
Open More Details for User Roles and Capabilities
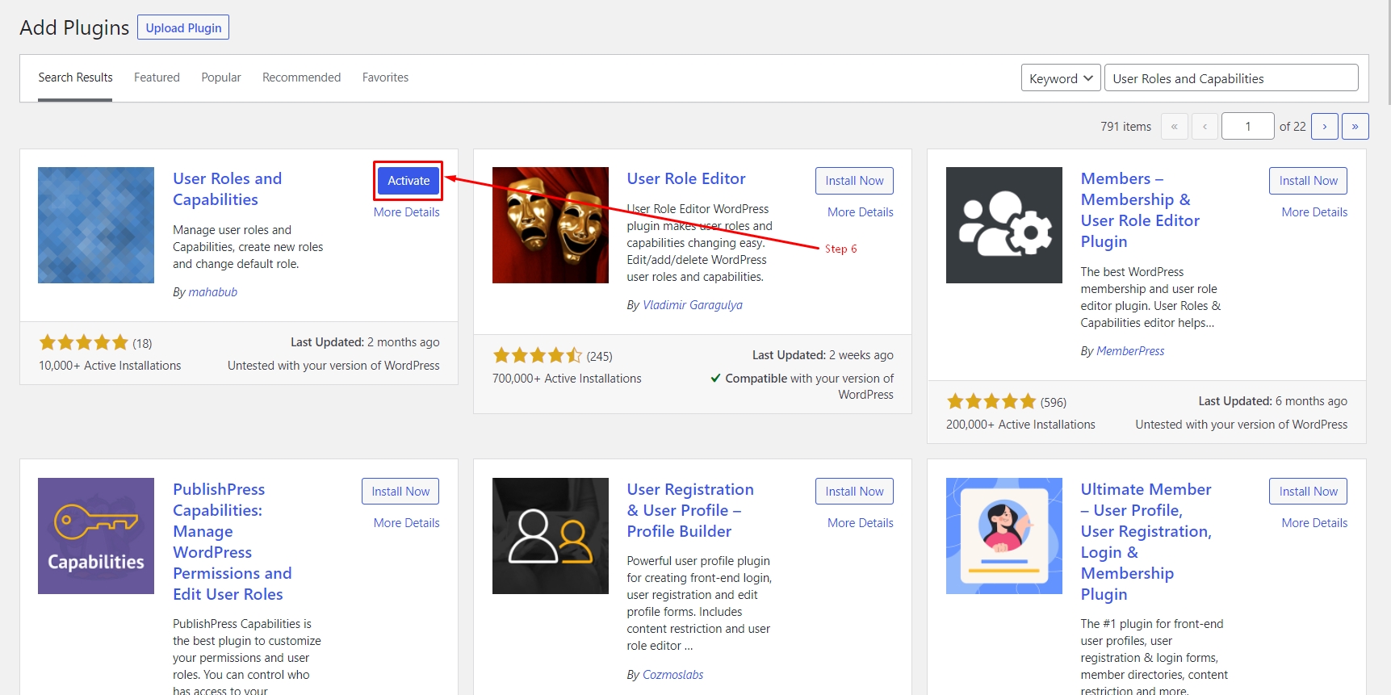click(x=407, y=212)
